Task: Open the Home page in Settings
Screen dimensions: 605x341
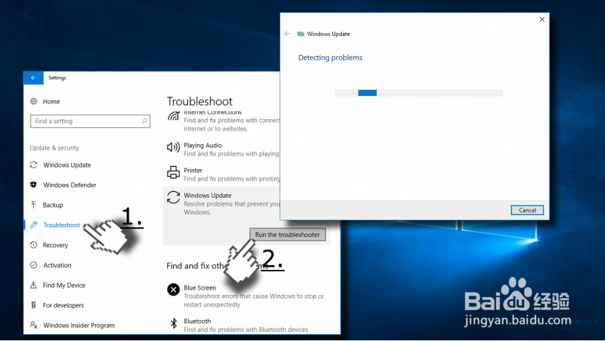Action: (x=51, y=101)
